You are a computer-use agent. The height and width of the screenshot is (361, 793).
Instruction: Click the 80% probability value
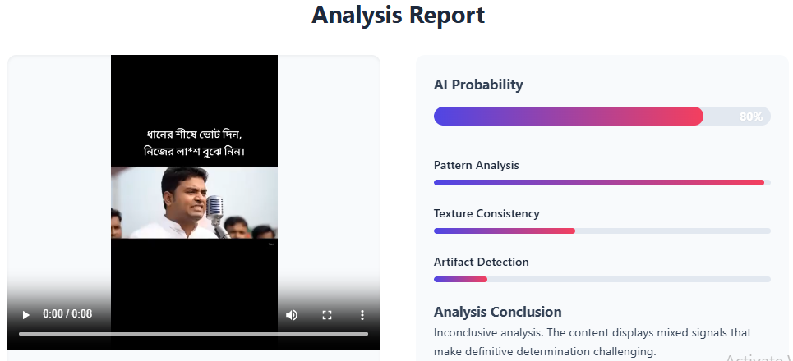(750, 117)
